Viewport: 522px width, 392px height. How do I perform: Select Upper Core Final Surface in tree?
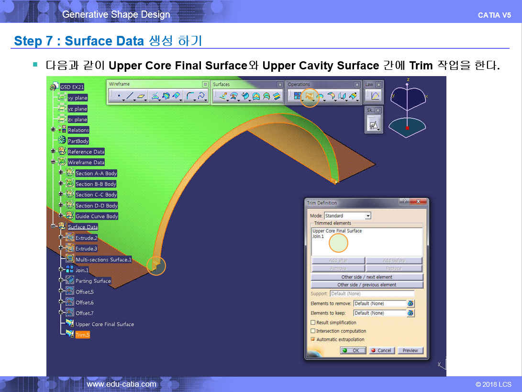104,324
